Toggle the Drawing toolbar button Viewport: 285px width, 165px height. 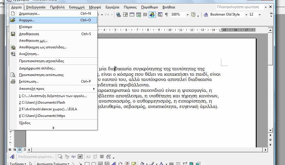pyautogui.click(x=152, y=14)
